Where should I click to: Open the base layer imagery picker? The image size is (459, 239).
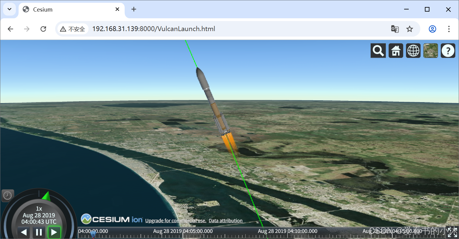click(x=431, y=51)
